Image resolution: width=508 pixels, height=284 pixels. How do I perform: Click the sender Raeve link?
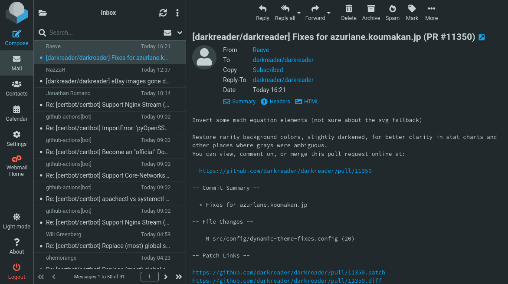coord(260,50)
